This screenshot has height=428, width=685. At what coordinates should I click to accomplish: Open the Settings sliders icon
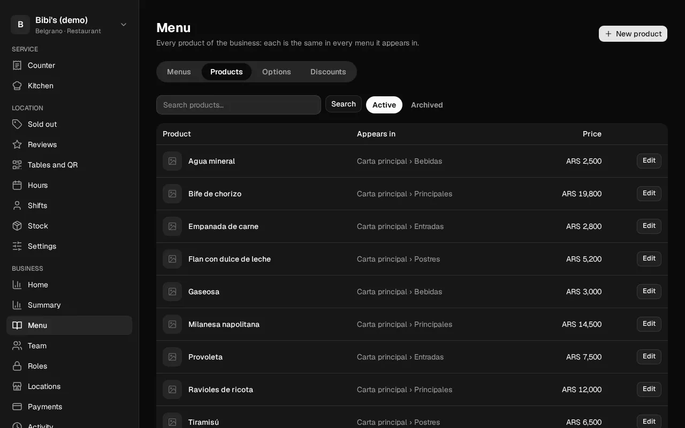[17, 246]
